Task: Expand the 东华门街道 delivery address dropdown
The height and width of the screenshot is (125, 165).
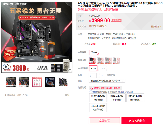Action: [119, 34]
